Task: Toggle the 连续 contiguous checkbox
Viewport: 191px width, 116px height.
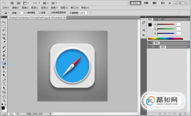Action: click(40, 13)
